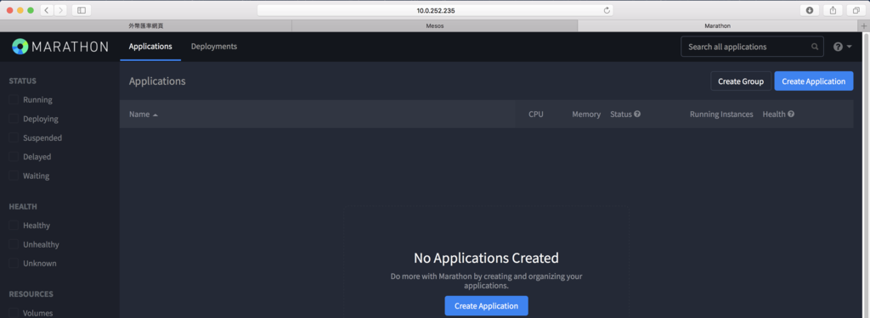The width and height of the screenshot is (870, 318).
Task: Click the search magnifier icon
Action: point(815,47)
